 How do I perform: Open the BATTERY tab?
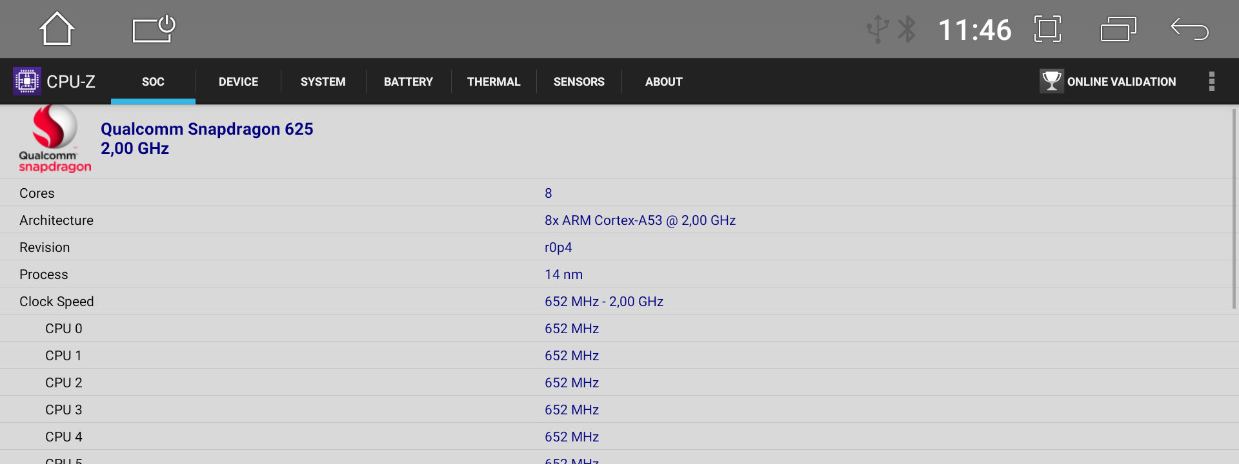(x=408, y=82)
